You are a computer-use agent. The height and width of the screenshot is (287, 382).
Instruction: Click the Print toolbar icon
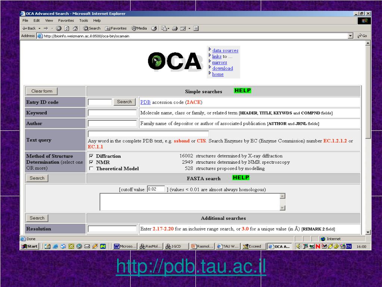point(175,28)
